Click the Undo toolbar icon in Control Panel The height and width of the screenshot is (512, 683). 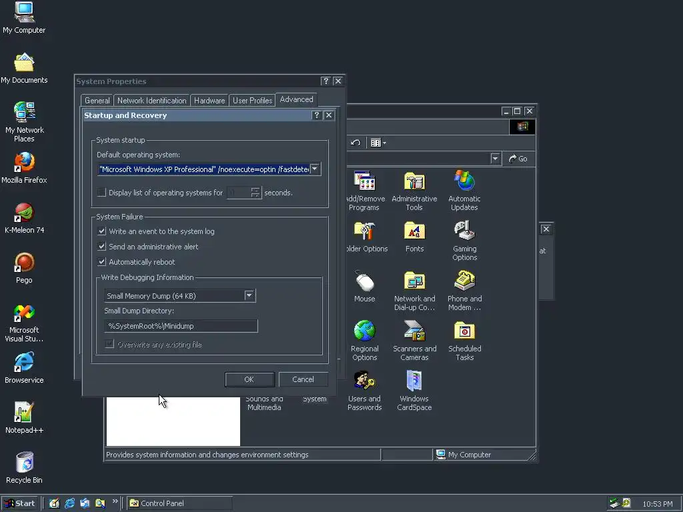[356, 143]
